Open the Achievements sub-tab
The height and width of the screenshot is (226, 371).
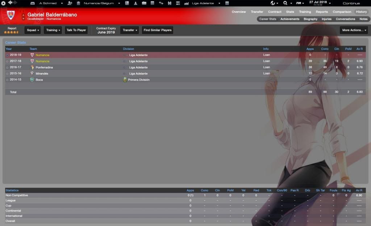pyautogui.click(x=290, y=19)
